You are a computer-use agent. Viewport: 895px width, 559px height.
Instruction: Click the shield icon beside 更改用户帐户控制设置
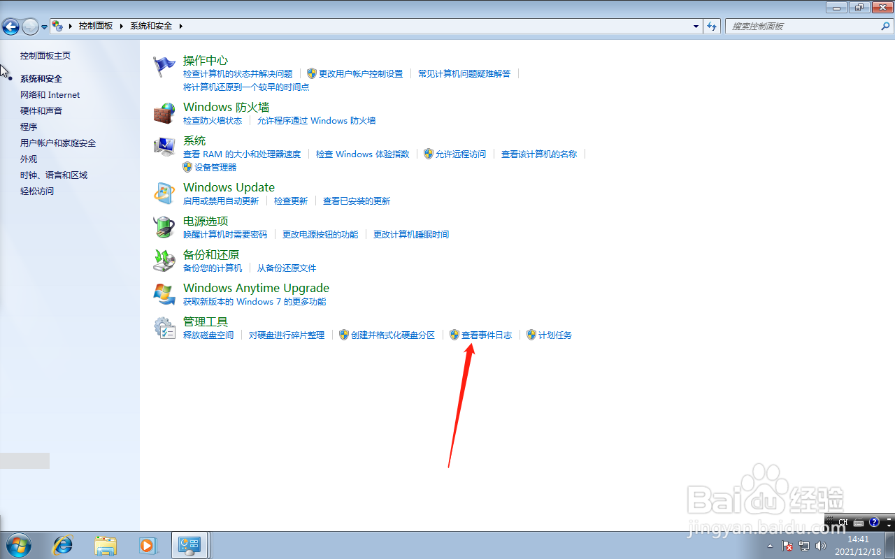(x=312, y=73)
